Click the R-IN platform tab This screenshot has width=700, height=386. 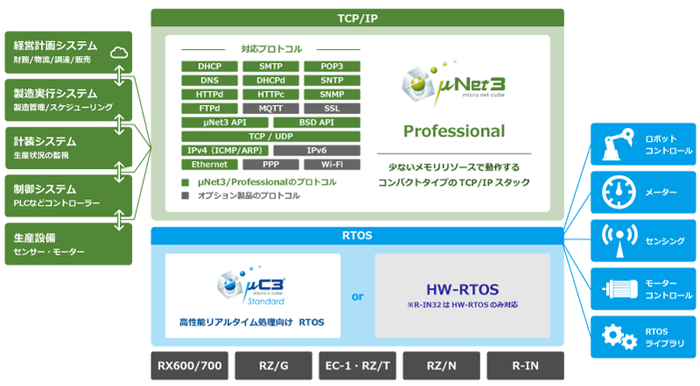tap(525, 366)
